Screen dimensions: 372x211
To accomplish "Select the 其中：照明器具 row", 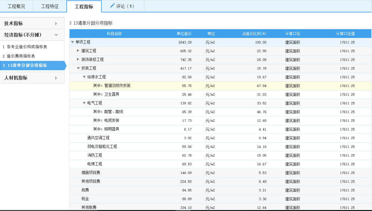I will 220,129.
